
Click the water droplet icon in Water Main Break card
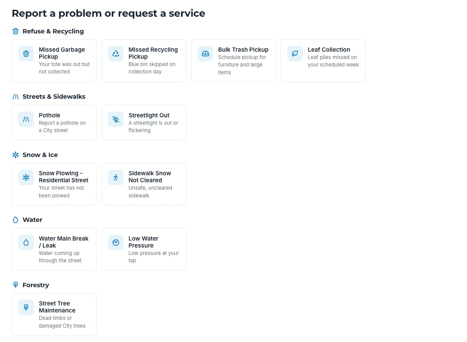[x=26, y=243]
